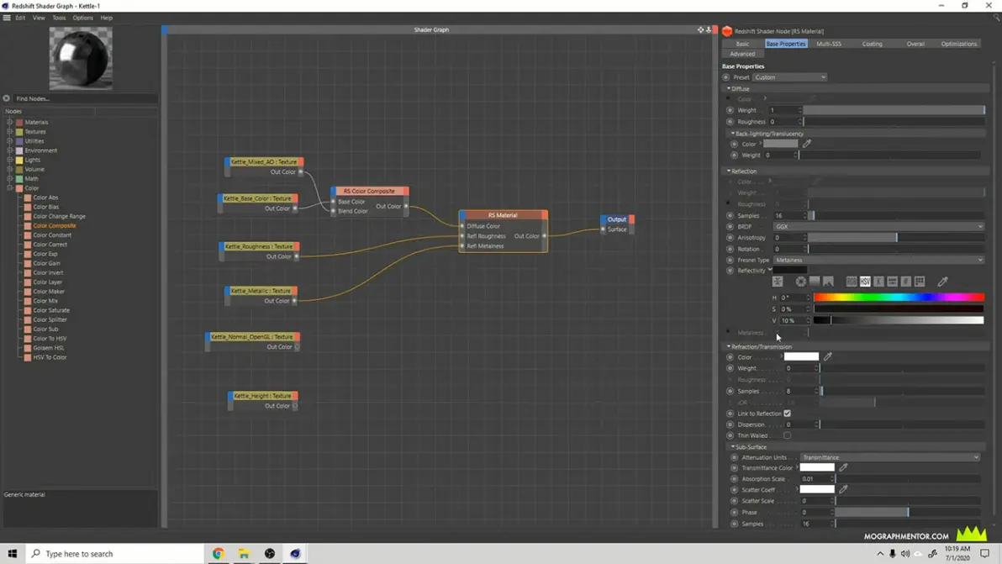Enable the Kelvin temperature color mode
The image size is (1002, 564).
878,282
